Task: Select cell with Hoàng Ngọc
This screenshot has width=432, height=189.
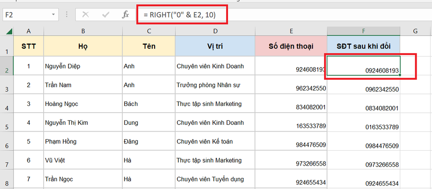Action: (83, 104)
